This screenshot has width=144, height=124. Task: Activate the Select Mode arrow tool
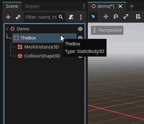point(93,16)
